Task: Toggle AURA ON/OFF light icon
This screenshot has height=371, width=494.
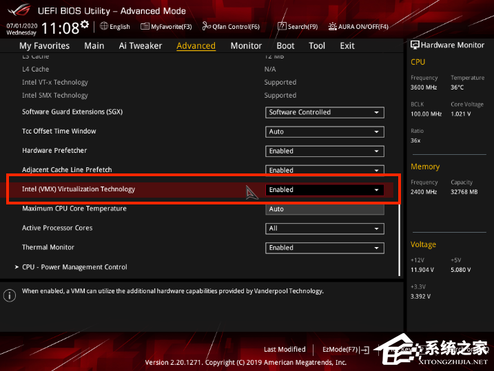Action: (332, 26)
